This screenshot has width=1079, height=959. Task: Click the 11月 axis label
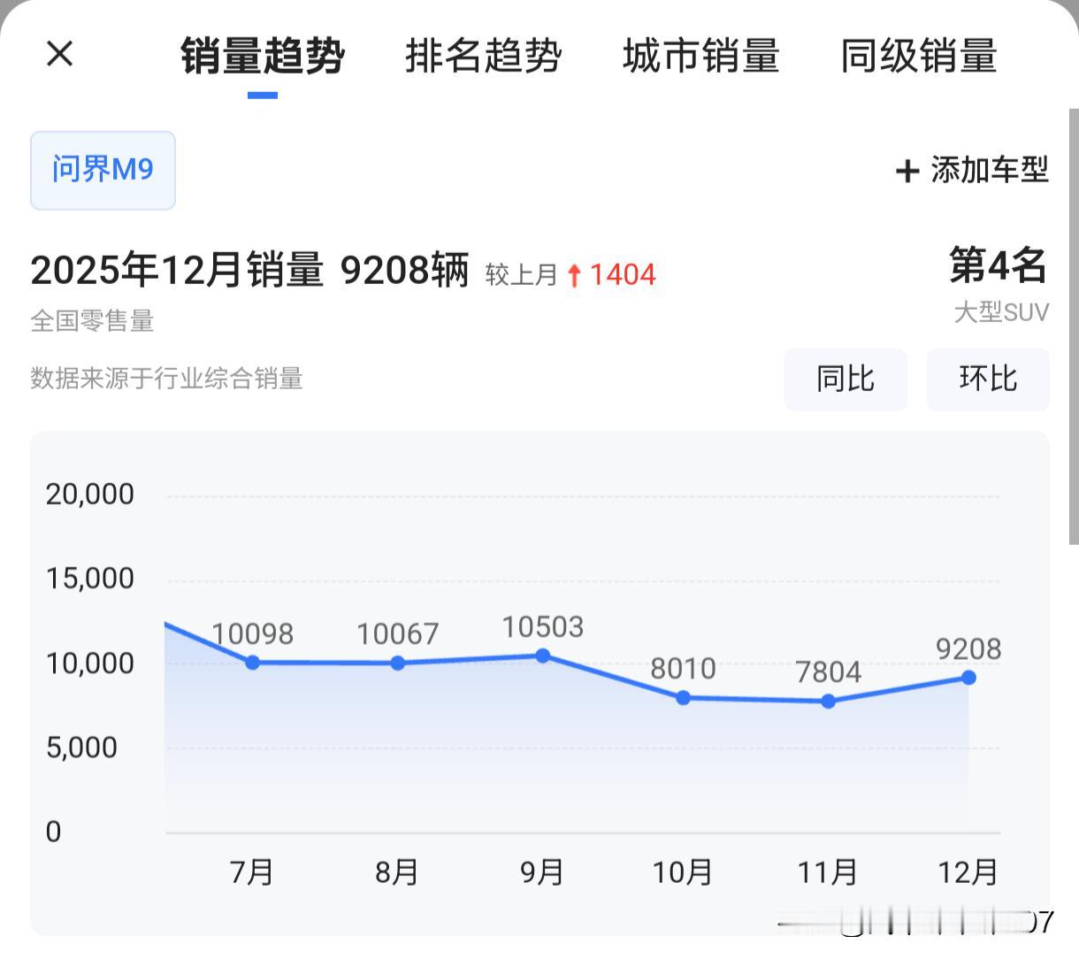tap(828, 872)
